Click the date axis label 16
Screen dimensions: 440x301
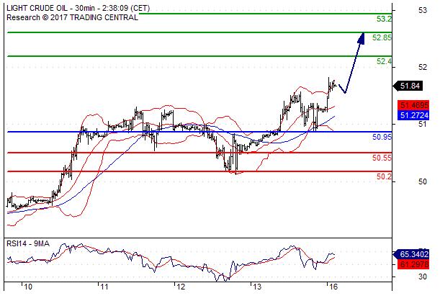[x=333, y=287]
